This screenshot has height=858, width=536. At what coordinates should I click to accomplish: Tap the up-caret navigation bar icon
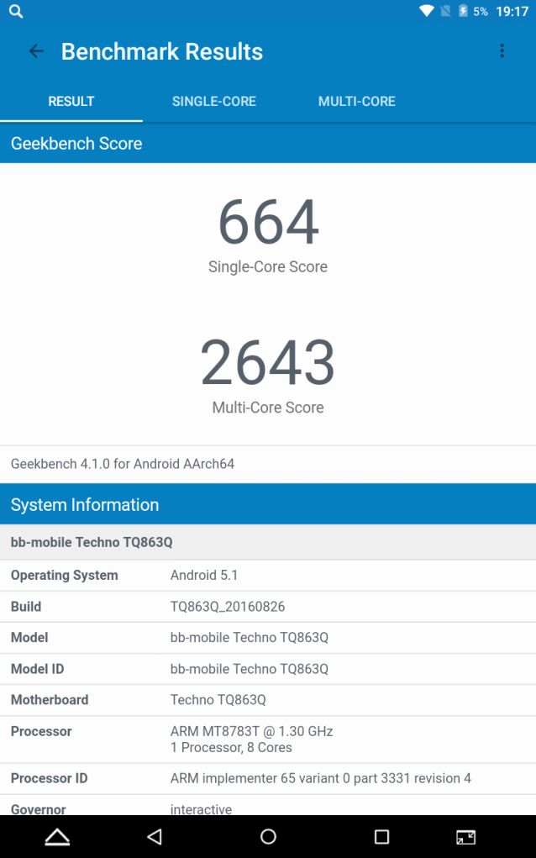[57, 837]
